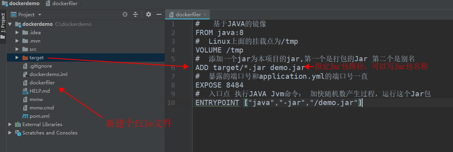Click the Maven pom.xml icon
Viewport: 453px width, 152px height.
pyautogui.click(x=25, y=116)
